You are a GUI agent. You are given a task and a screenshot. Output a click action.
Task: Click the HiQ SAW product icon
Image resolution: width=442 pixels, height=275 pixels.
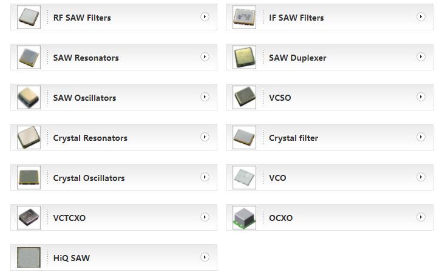point(29,258)
